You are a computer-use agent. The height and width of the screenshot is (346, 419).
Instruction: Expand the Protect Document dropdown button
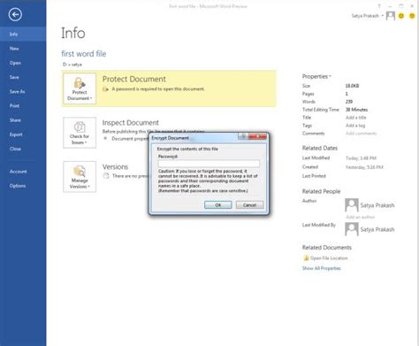[80, 88]
